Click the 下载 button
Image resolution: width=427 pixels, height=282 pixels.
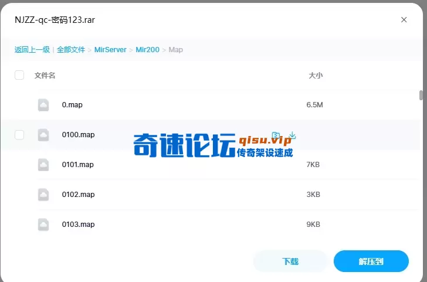(290, 261)
